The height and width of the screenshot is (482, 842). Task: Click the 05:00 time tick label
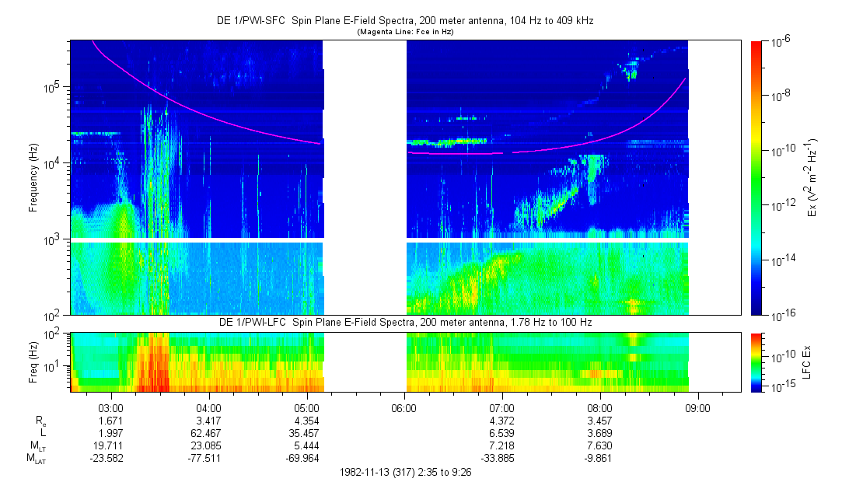click(306, 408)
